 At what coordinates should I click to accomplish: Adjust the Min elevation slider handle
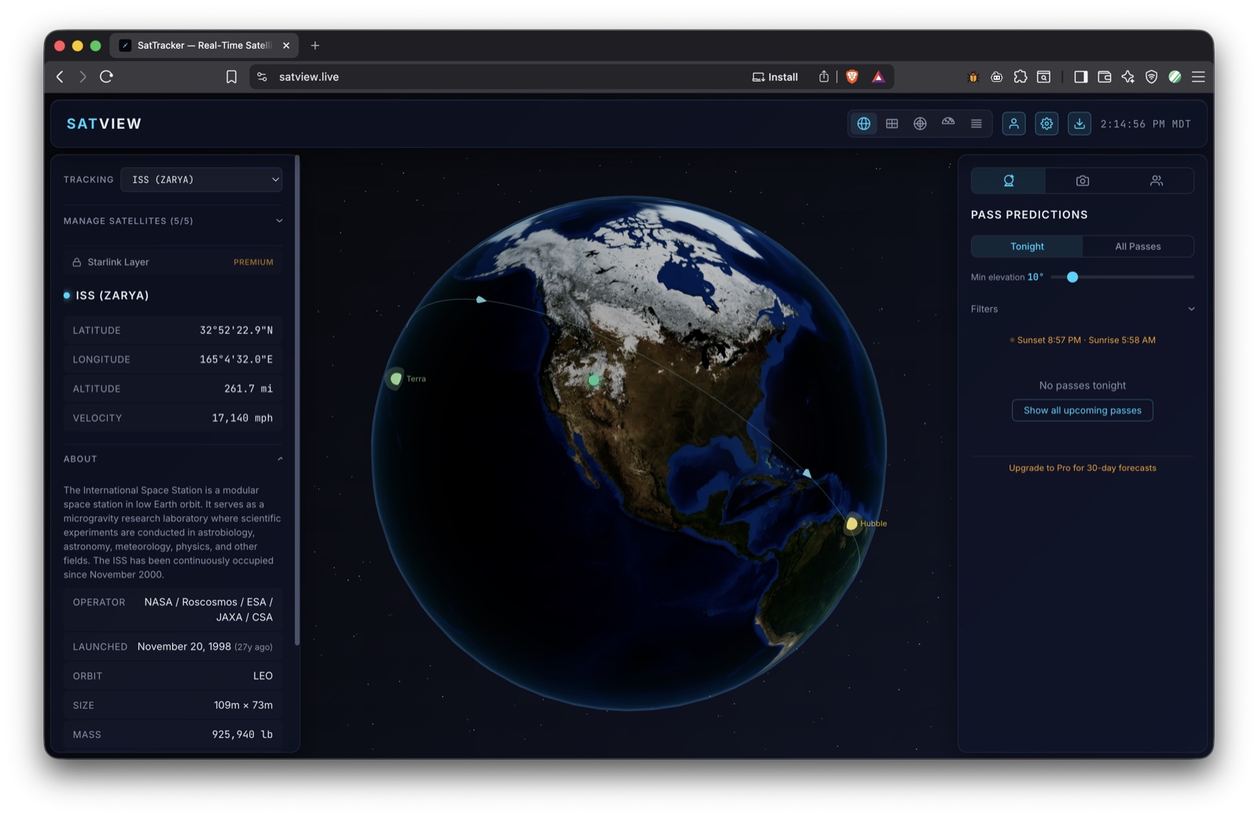pos(1072,277)
